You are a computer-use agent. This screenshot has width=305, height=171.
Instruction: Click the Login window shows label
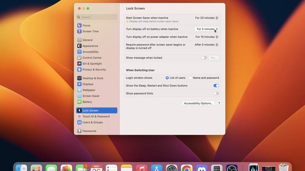(x=139, y=78)
